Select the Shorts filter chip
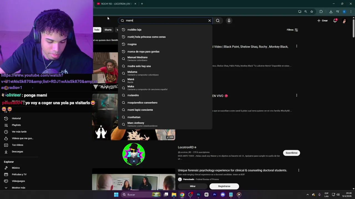The image size is (355, 199). (108, 30)
